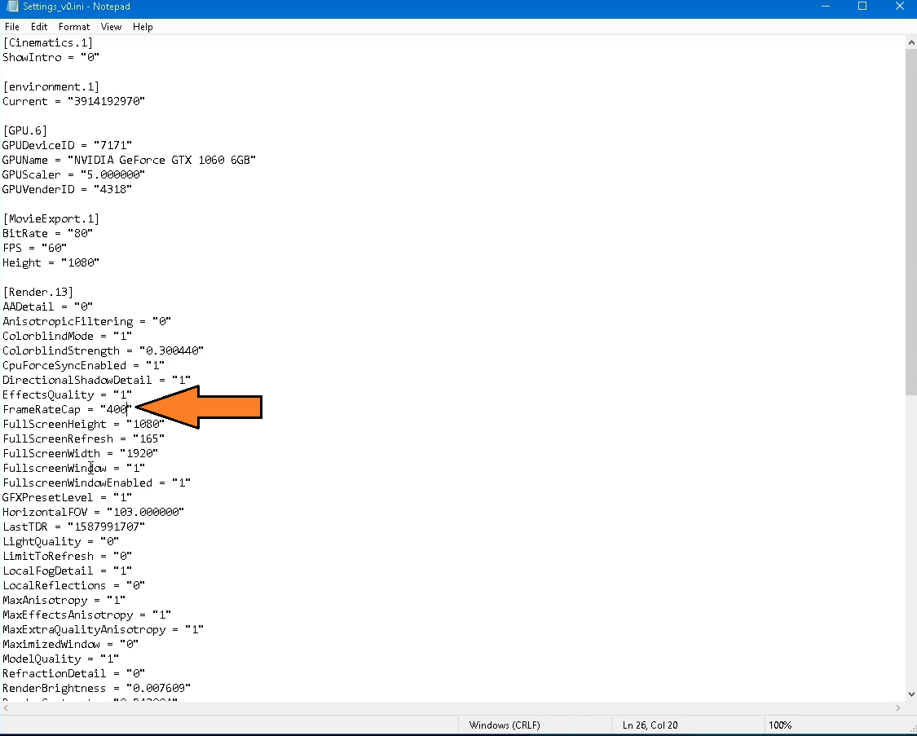Place cursor in the FrameRateCap line
Screen dimensions: 917x736
67,409
